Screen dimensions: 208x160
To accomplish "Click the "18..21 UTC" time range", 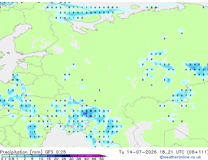I will (173, 152).
